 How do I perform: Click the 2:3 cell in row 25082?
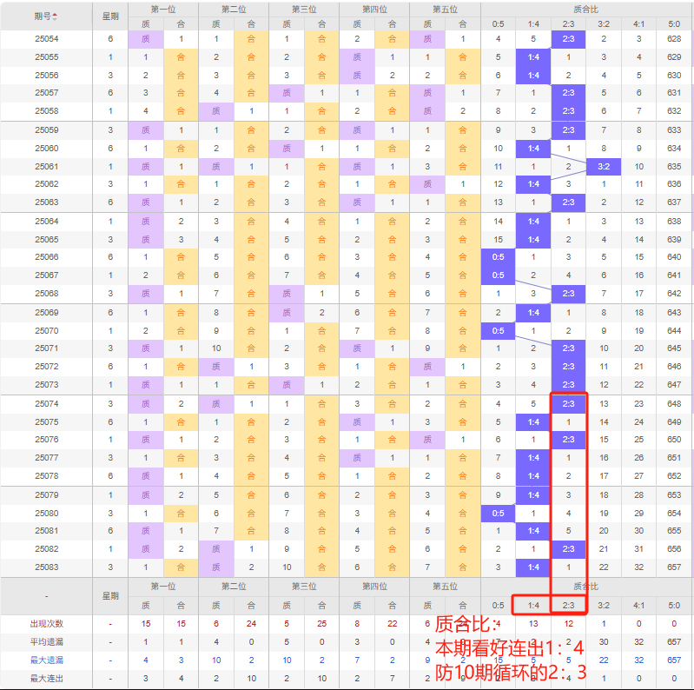point(568,548)
